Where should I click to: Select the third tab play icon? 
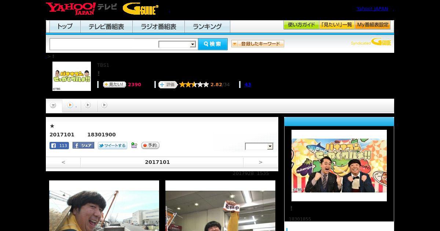pos(88,105)
